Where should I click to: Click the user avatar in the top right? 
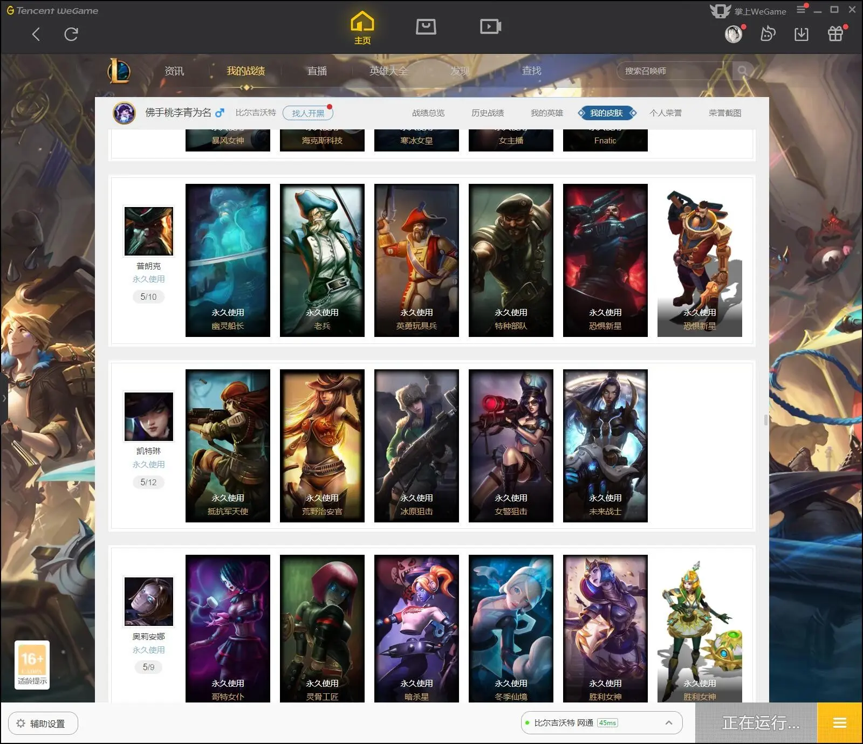tap(734, 35)
